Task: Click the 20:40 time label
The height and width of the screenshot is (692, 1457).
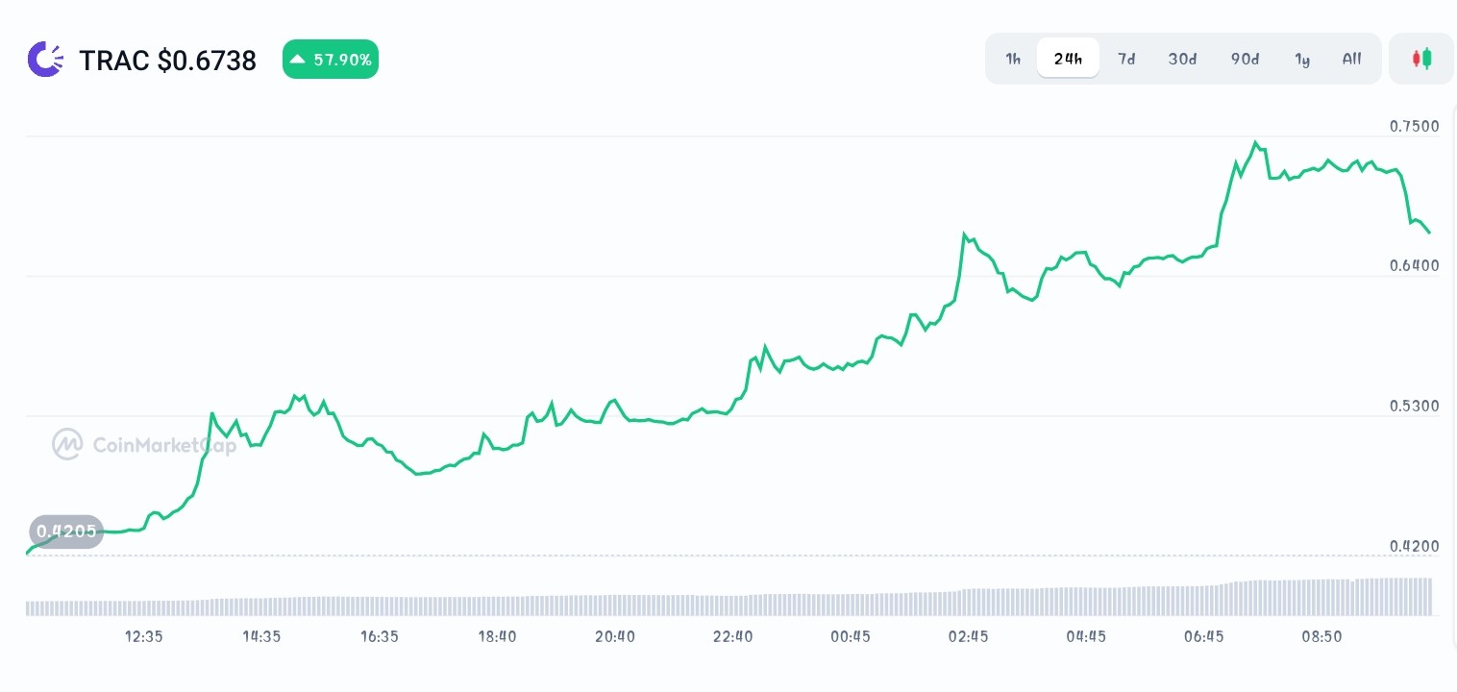Action: pos(615,636)
